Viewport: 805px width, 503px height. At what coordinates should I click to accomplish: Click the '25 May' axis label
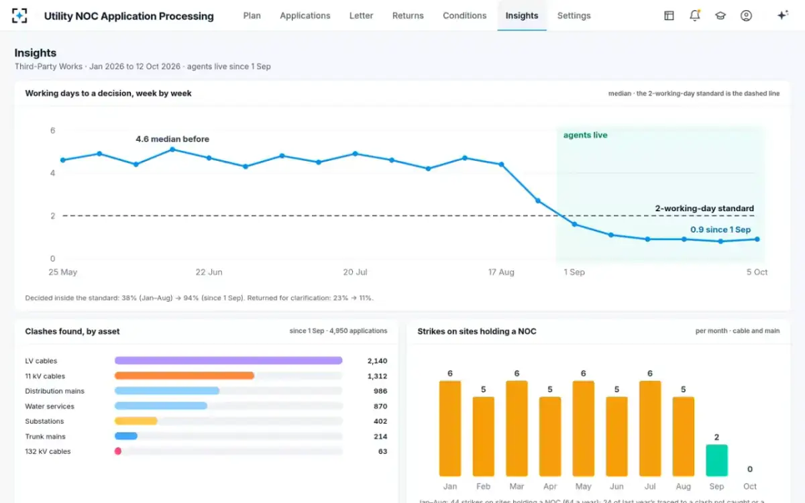pyautogui.click(x=63, y=272)
